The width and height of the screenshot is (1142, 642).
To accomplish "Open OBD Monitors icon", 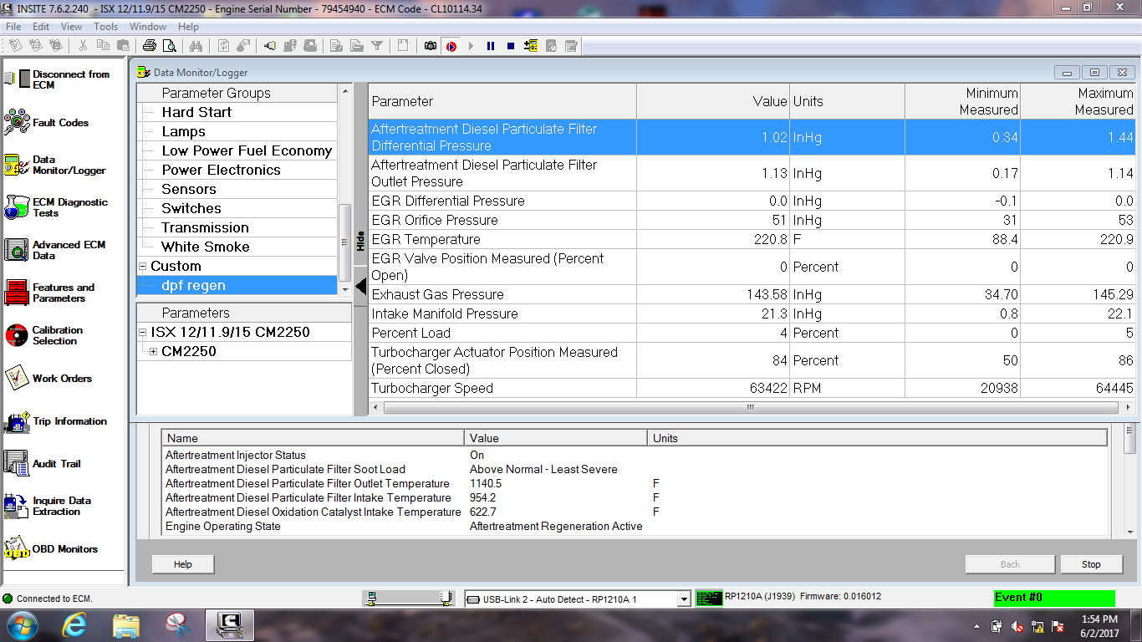I will [x=17, y=548].
